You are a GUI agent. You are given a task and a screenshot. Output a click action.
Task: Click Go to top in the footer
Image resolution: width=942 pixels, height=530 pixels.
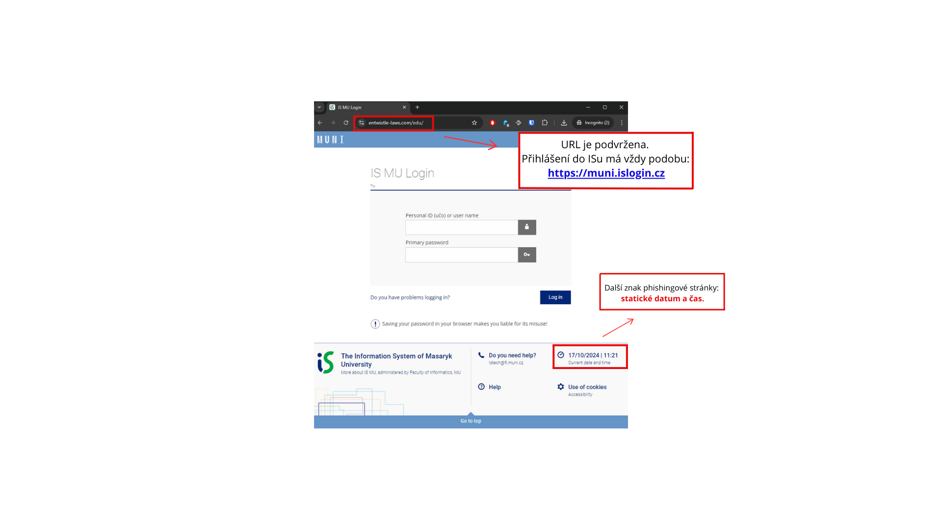[471, 421]
